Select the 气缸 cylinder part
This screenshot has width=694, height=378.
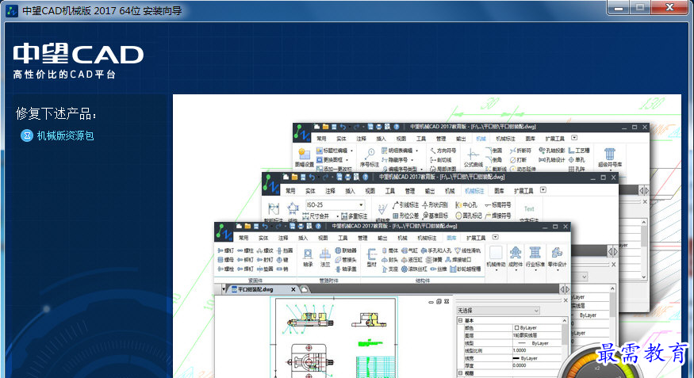409,250
